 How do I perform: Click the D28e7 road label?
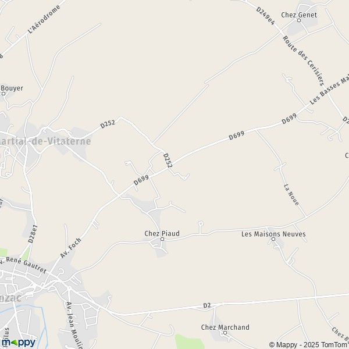point(33,234)
